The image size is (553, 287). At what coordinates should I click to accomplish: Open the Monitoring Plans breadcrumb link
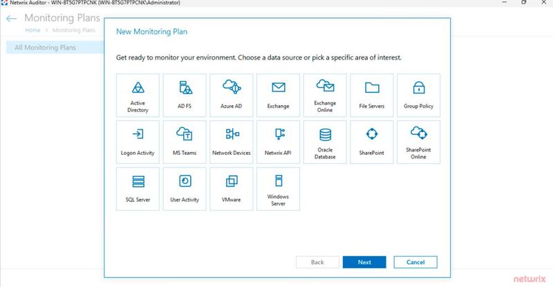tap(74, 30)
